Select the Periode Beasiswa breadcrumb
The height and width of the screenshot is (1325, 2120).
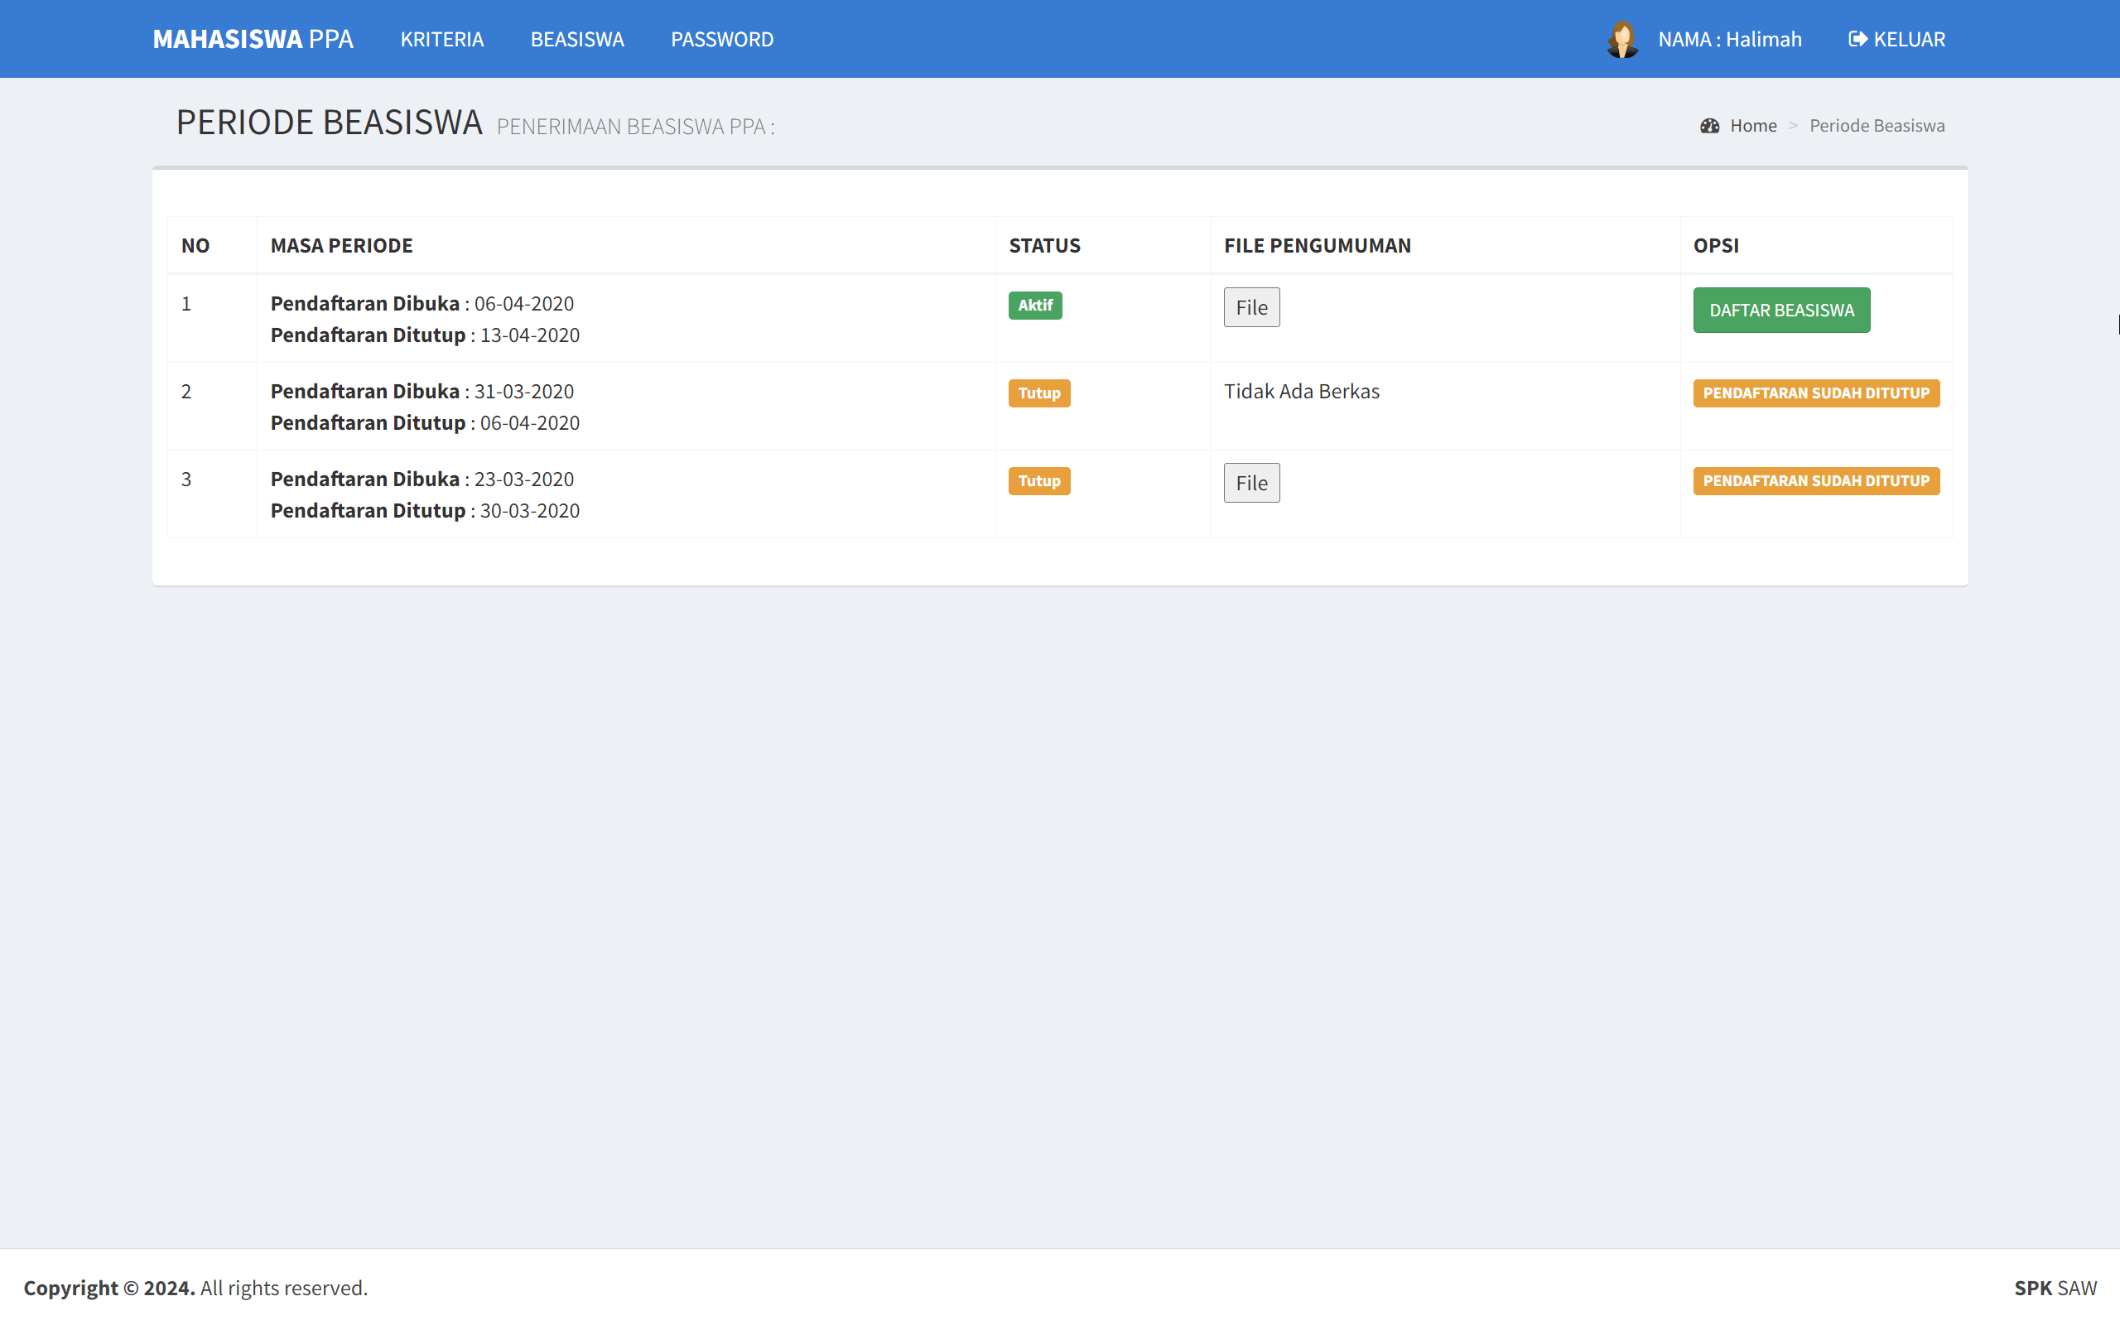pyautogui.click(x=1877, y=125)
